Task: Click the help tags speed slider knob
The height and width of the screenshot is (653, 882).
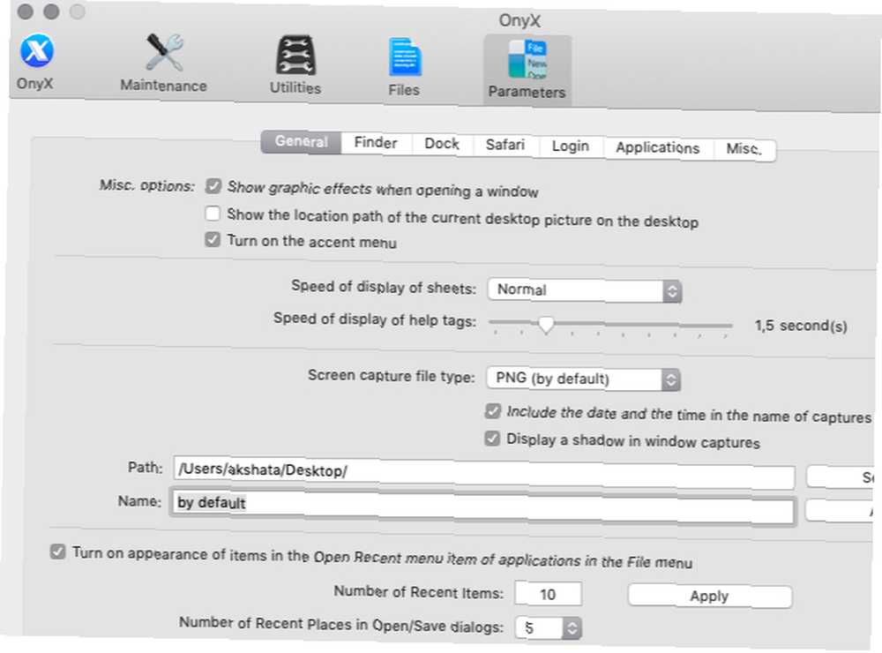Action: (546, 324)
